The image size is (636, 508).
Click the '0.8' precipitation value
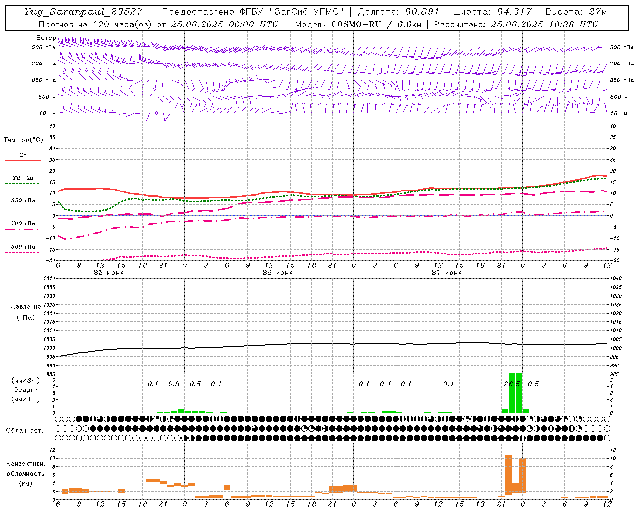click(x=174, y=384)
